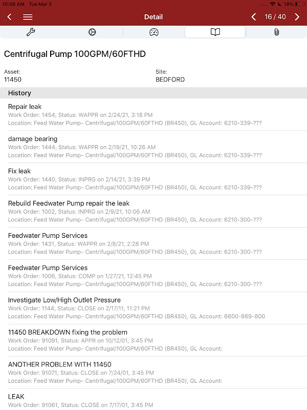The width and height of the screenshot is (307, 410).
Task: Open the Repair leak work order
Action: [x=153, y=115]
